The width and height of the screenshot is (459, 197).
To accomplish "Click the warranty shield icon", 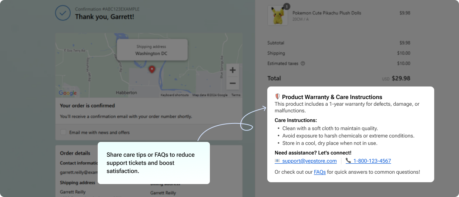I will (x=278, y=96).
